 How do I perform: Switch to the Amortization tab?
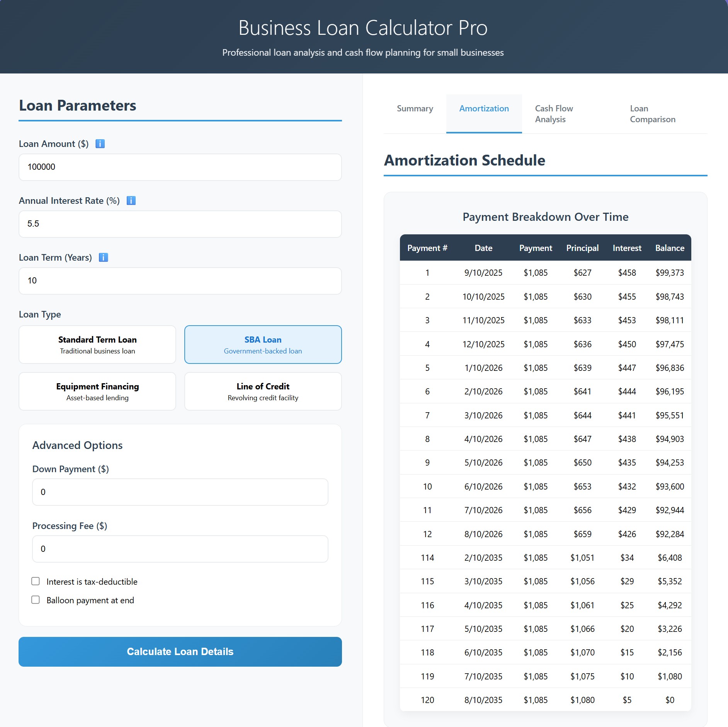click(483, 109)
